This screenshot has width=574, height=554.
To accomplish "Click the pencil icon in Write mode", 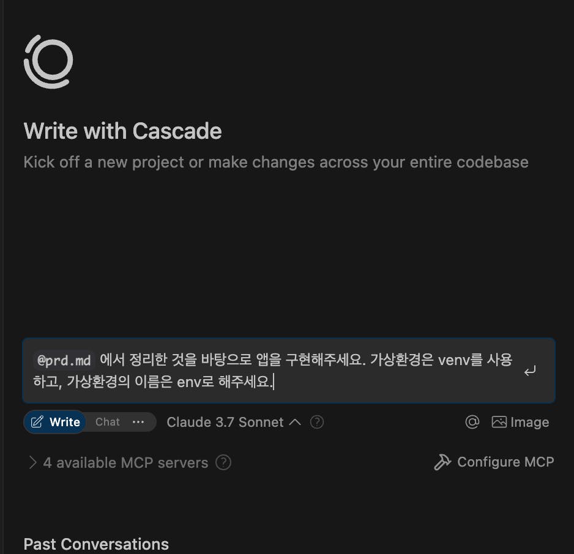I will tap(37, 422).
